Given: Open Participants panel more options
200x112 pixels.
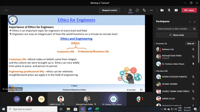Looking at the screenshot, I should [190, 22].
